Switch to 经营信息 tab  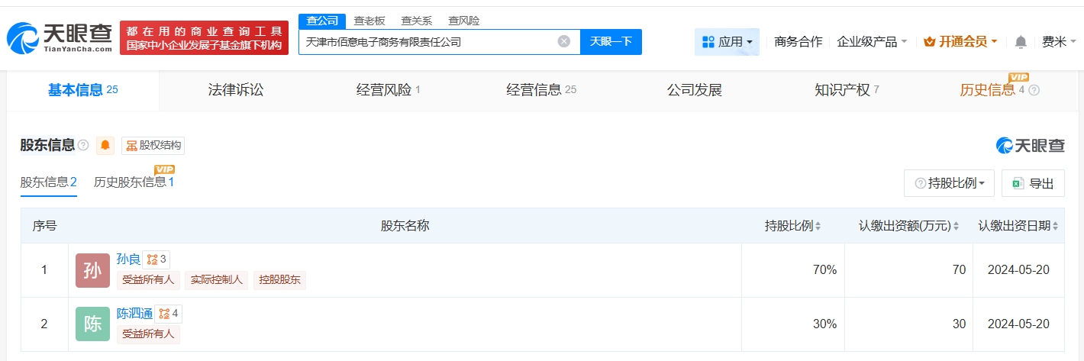click(x=541, y=90)
